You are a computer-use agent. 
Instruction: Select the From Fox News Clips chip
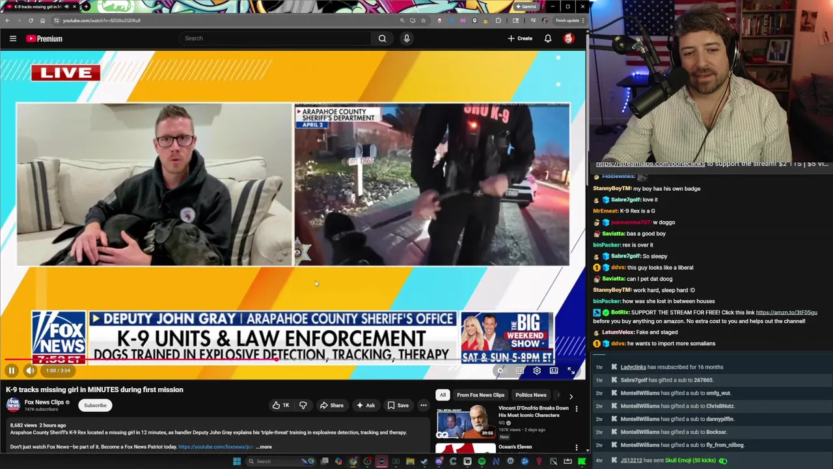[480, 395]
